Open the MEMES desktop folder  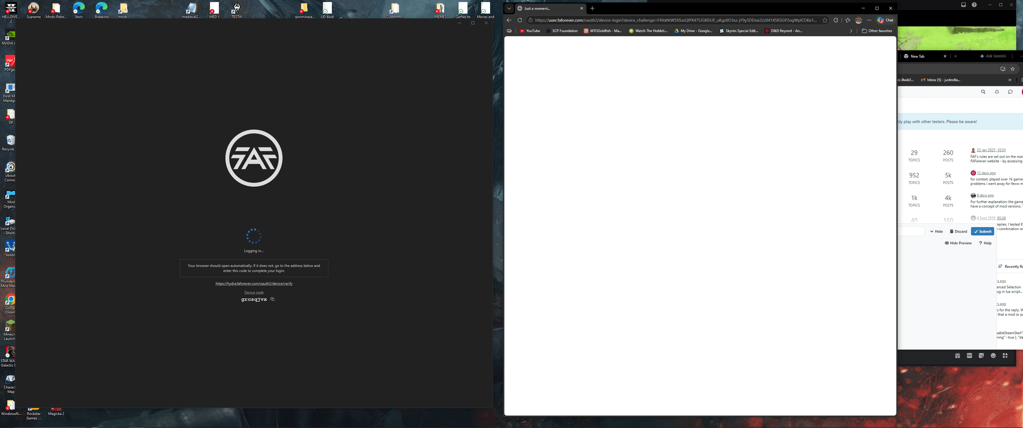pos(440,10)
